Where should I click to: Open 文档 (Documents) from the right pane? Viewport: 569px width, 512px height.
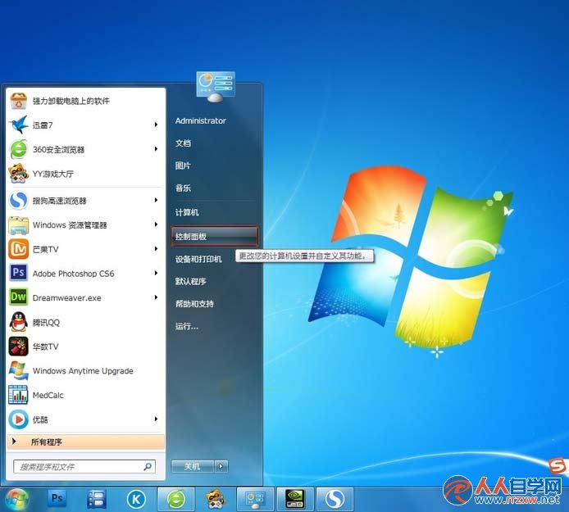click(184, 143)
